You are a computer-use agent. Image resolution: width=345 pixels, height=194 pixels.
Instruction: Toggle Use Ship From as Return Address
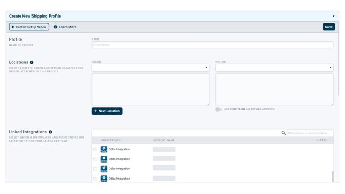pos(219,109)
